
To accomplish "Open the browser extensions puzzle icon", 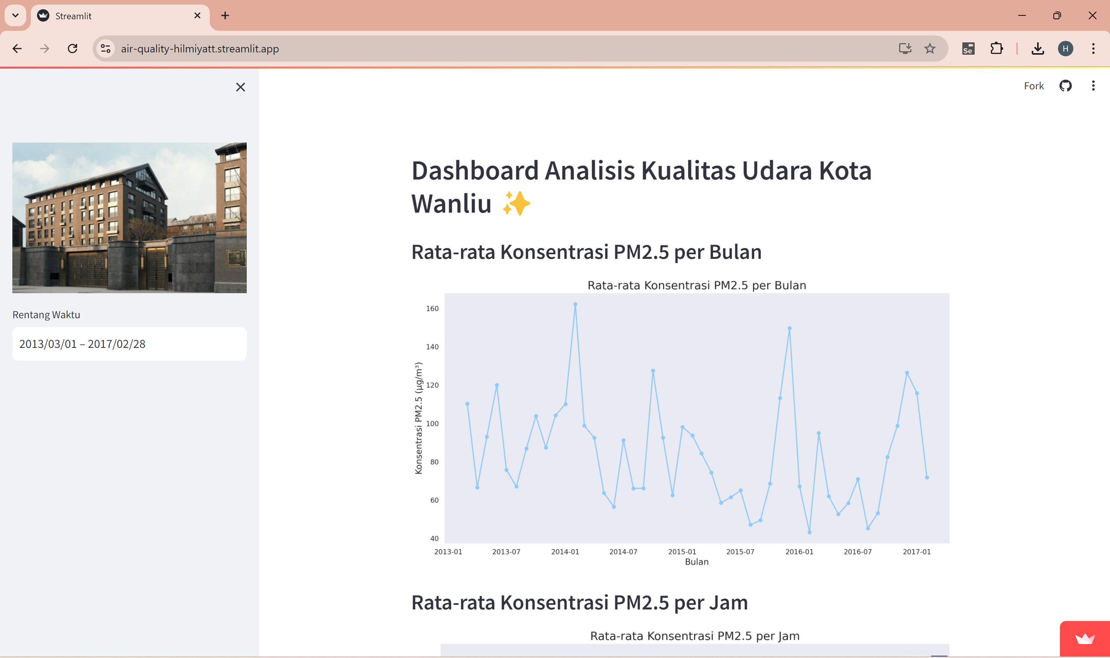I will [996, 48].
